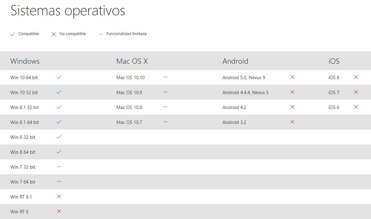Screen dimensions: 371x219
Task: Select the 'Win 8 64 bit' row text
Action: [x=23, y=152]
